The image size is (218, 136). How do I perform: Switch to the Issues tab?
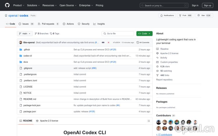pos(26,24)
